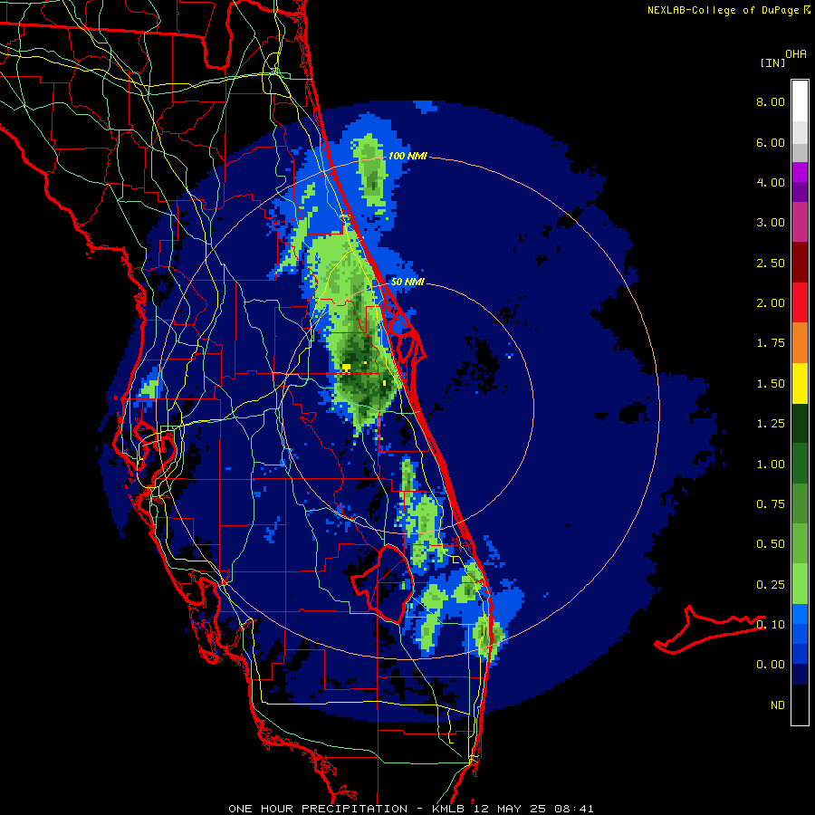Click the 1.00 legend value
Viewport: 815px width, 815px height.
pos(771,465)
